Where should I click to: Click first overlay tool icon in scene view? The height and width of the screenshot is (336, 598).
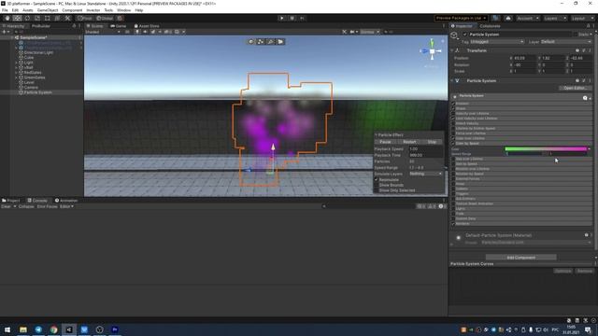[x=251, y=41]
